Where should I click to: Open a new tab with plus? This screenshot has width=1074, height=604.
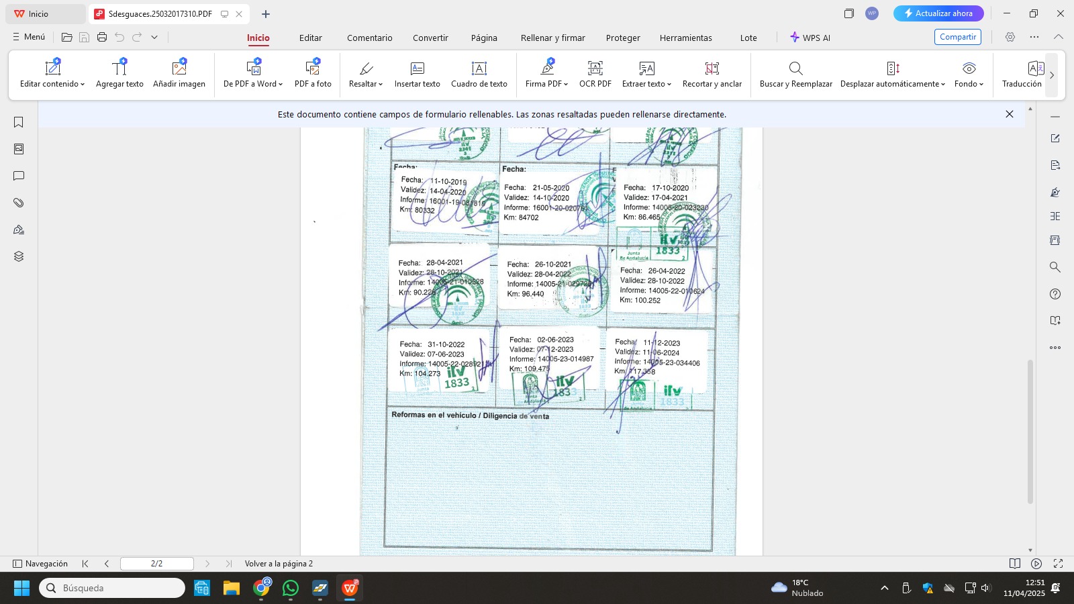coord(266,13)
